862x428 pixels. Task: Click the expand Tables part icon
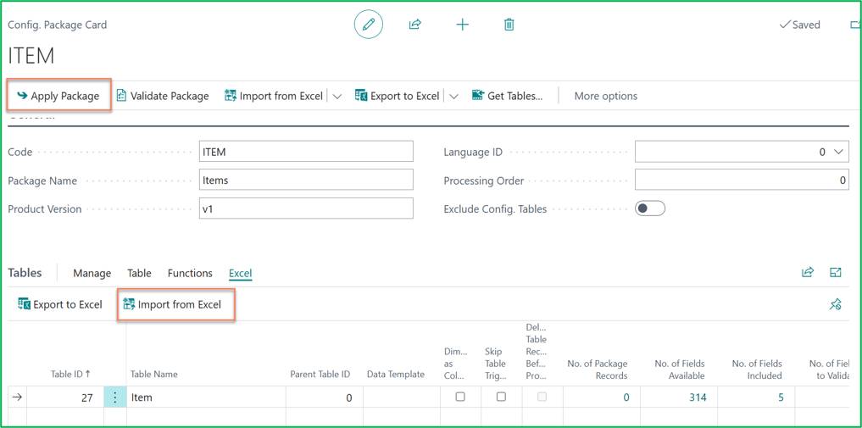point(836,273)
